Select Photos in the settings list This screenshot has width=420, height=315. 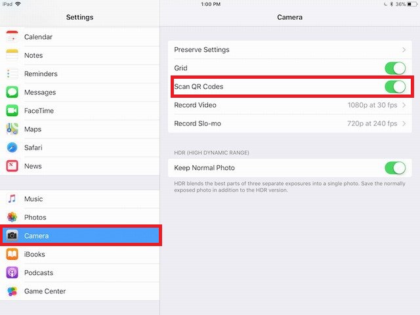pyautogui.click(x=35, y=217)
